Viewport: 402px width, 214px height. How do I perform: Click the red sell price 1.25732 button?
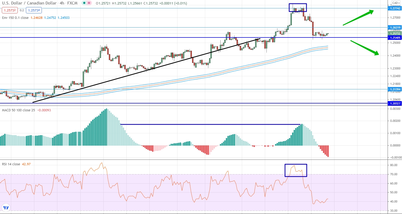tap(10, 10)
